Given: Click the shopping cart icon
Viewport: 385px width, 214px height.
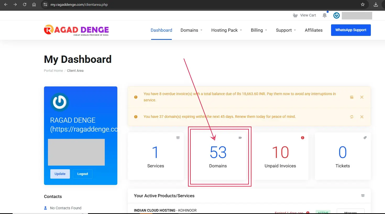Looking at the screenshot, I should (x=295, y=15).
